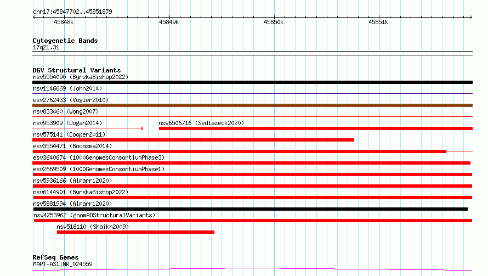Click the chr17:45847702..45851879 coordinates text

[72, 12]
